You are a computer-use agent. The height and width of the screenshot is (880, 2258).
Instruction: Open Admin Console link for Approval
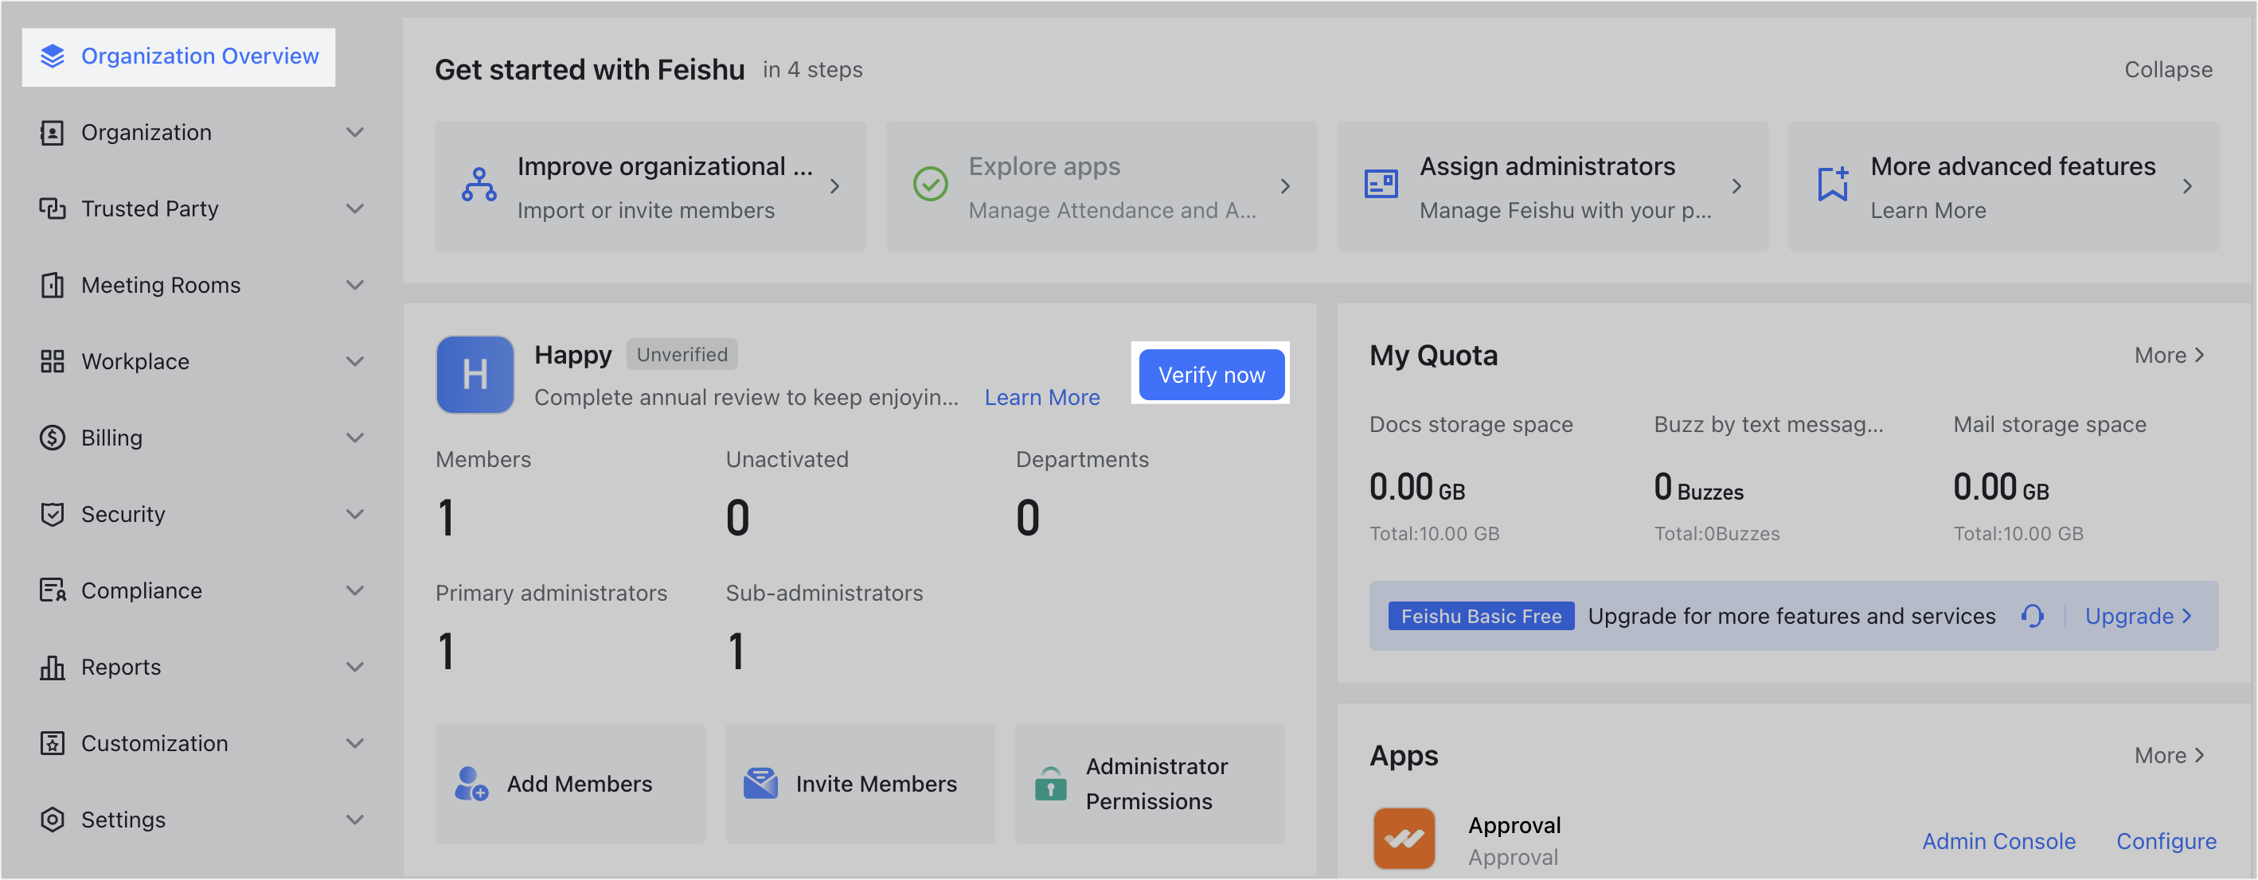pos(1998,840)
